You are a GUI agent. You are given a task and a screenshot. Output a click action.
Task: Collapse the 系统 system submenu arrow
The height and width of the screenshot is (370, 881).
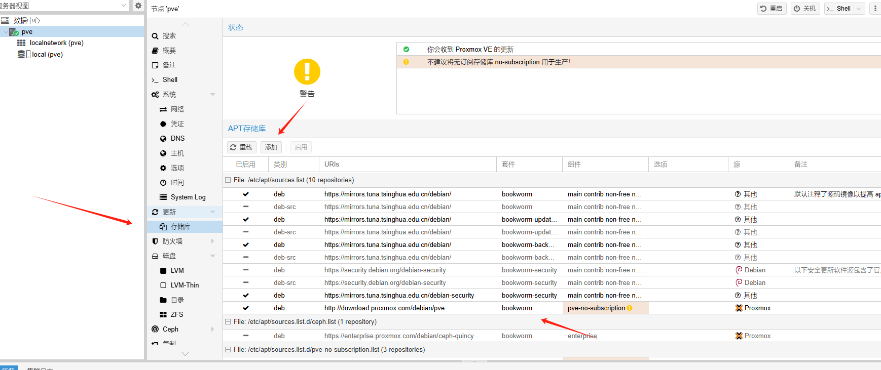click(x=213, y=95)
